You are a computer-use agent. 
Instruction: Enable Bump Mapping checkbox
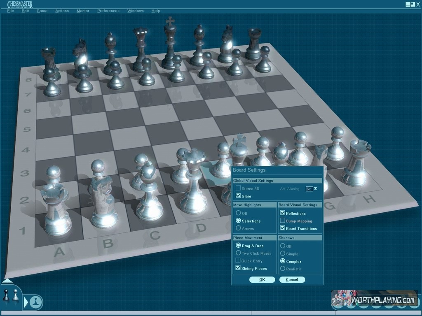(x=282, y=221)
